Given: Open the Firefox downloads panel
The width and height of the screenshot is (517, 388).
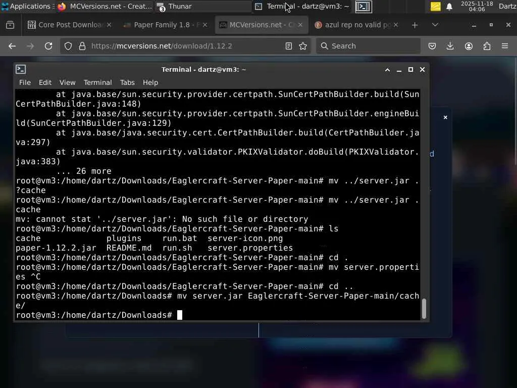Looking at the screenshot, I should 450,46.
